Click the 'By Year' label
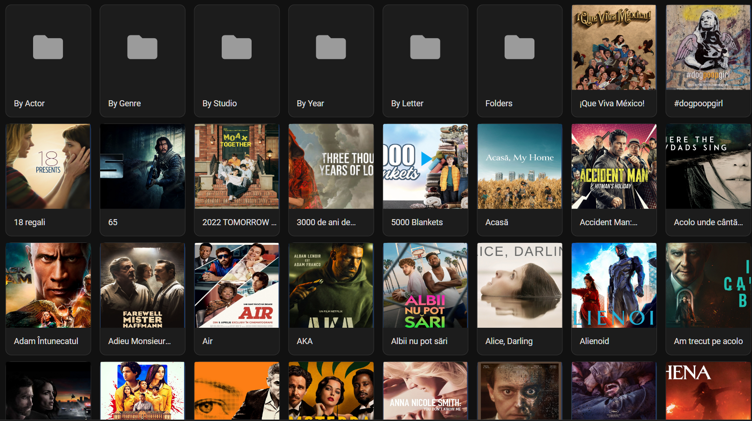This screenshot has width=752, height=421. [x=310, y=104]
